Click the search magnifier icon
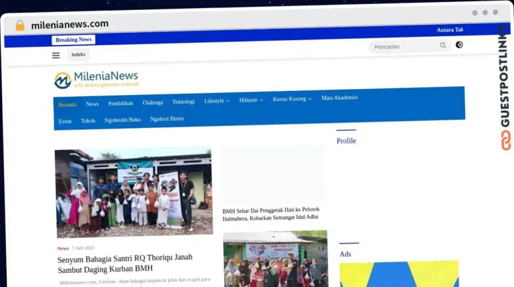This screenshot has height=287, width=514. (x=442, y=45)
